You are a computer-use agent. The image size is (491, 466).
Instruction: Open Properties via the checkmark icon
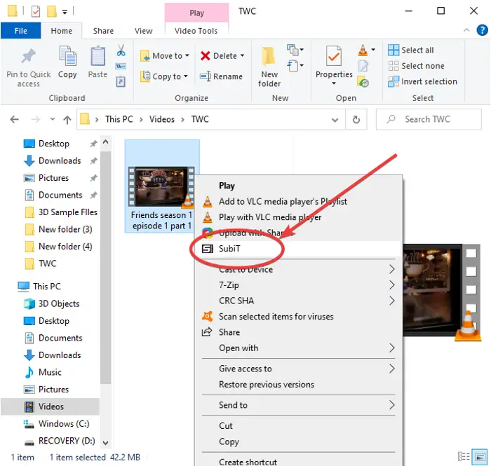coord(333,55)
